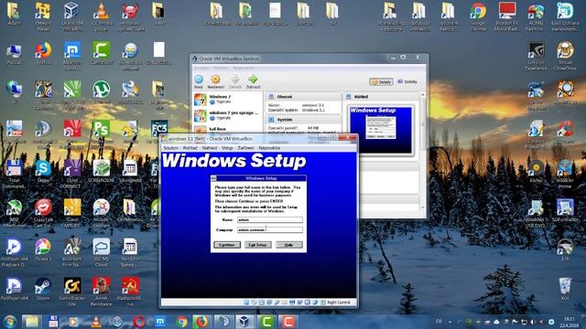Click the Windows Start button
This screenshot has width=586, height=329.
coord(10,322)
